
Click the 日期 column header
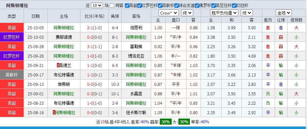(36, 17)
